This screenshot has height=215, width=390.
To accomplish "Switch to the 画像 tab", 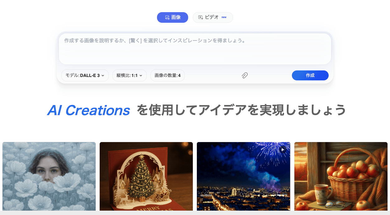I will (x=173, y=17).
